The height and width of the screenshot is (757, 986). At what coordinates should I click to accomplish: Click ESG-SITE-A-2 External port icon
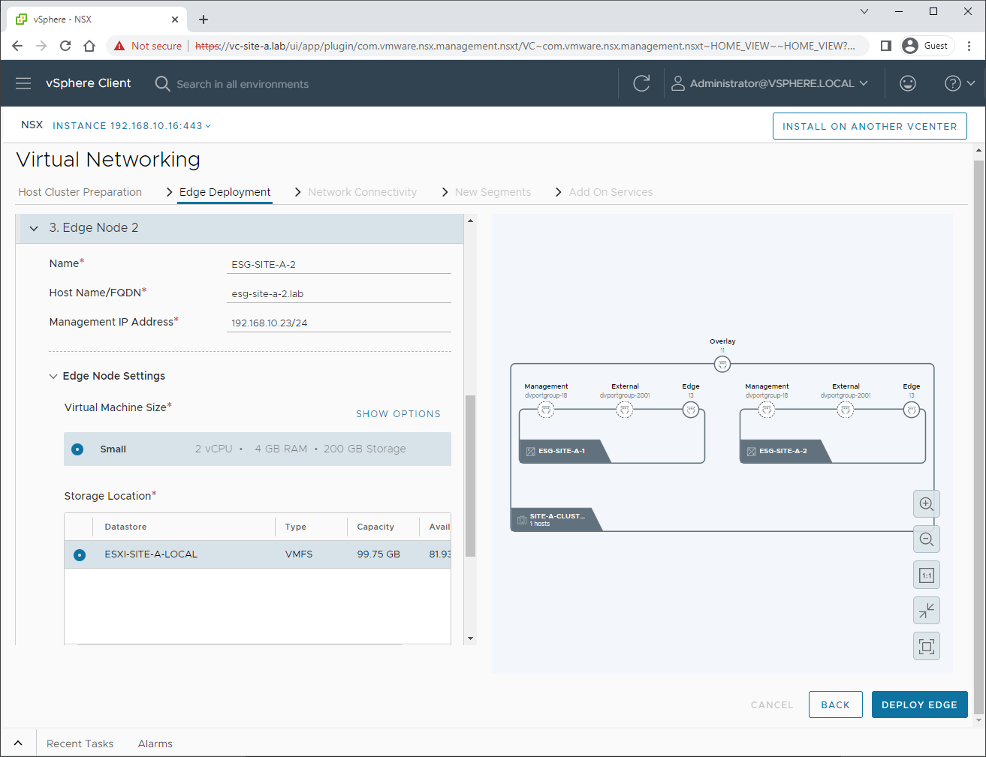846,410
